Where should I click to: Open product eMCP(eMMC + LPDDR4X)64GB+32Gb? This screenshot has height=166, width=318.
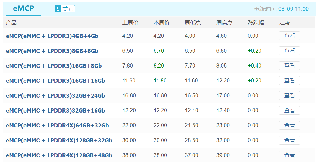pos(57,126)
